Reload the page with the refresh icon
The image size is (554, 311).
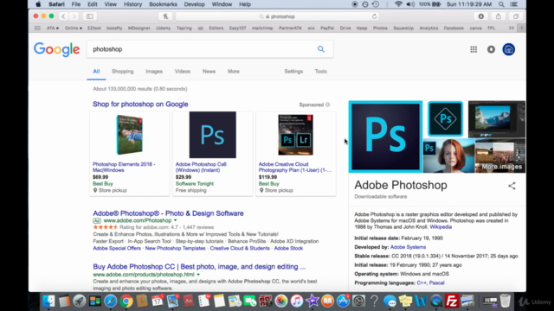click(374, 16)
